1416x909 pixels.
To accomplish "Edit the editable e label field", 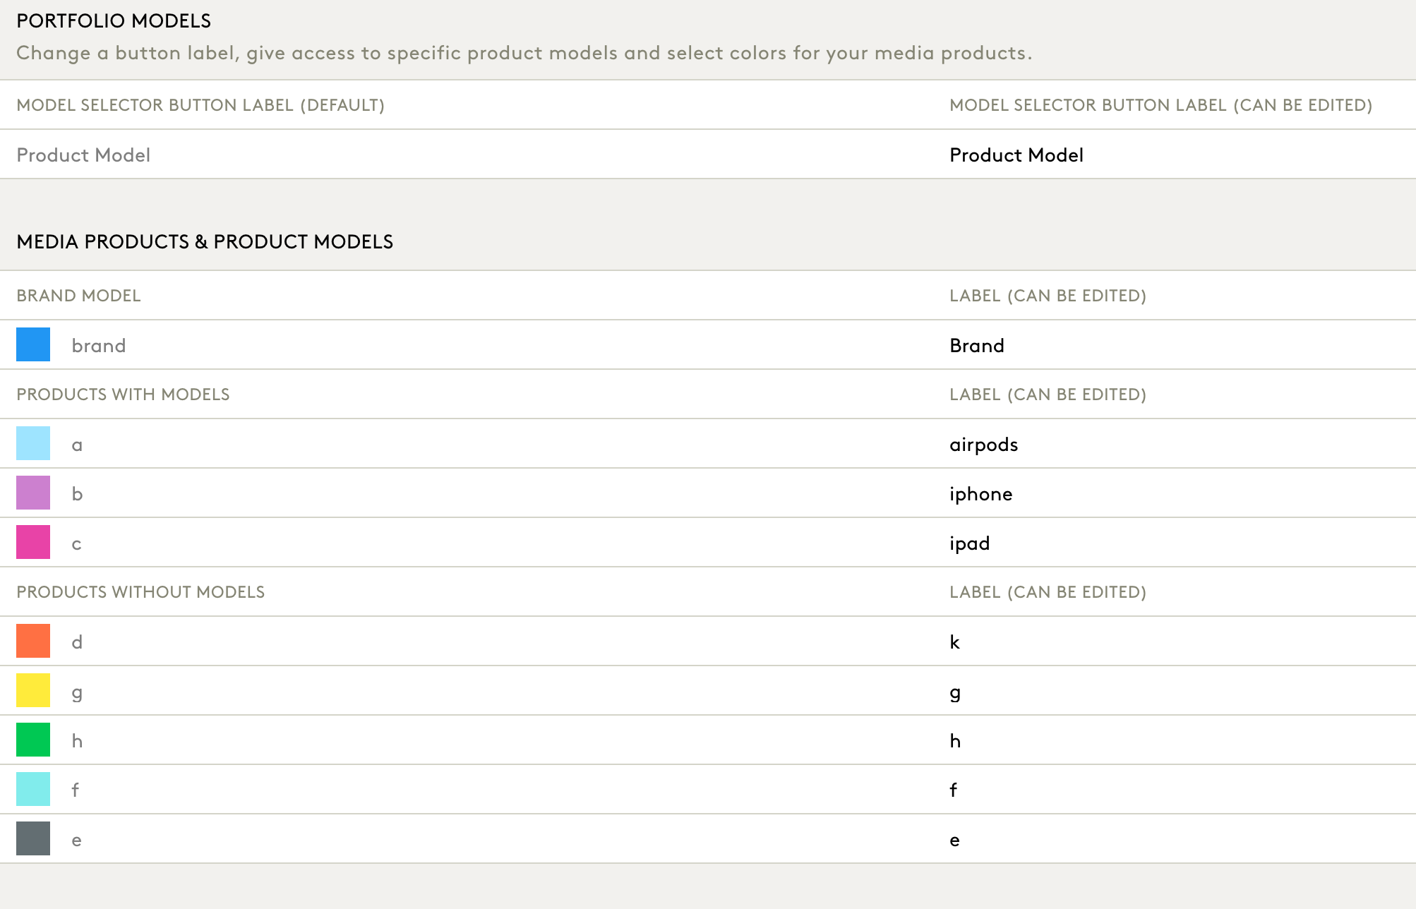I will (x=955, y=840).
